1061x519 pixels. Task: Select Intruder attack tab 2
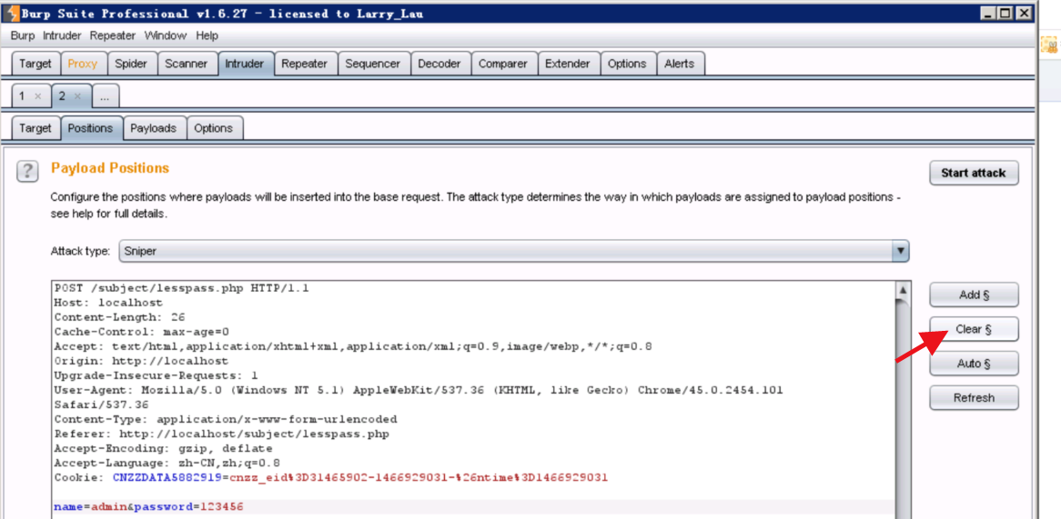click(x=62, y=96)
